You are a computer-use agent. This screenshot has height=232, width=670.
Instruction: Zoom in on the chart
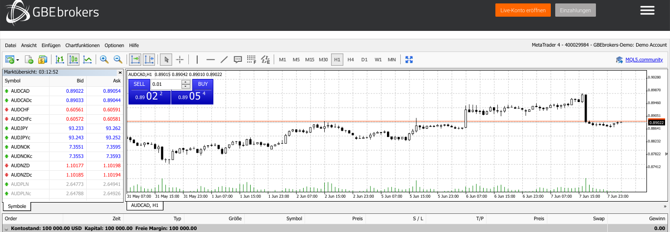point(104,59)
